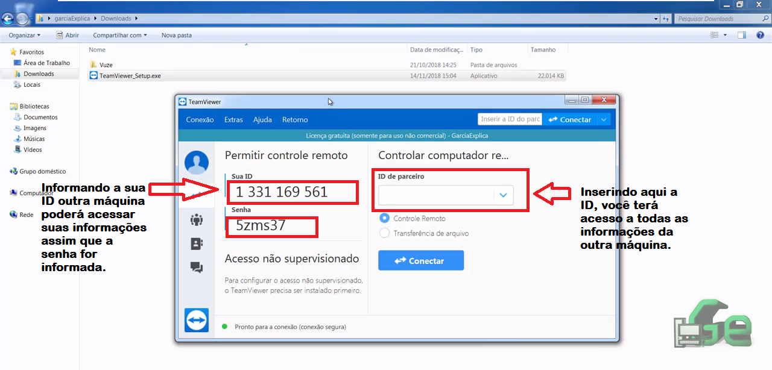Click the status text Pronto para a conexão
Screen dimensions: 772x370
click(x=290, y=327)
